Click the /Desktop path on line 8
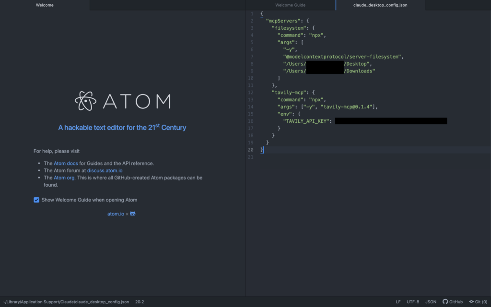This screenshot has width=491, height=307. [x=357, y=64]
